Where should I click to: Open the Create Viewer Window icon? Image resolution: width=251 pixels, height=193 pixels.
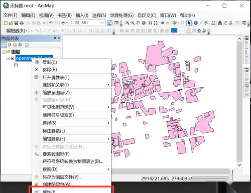(x=244, y=23)
